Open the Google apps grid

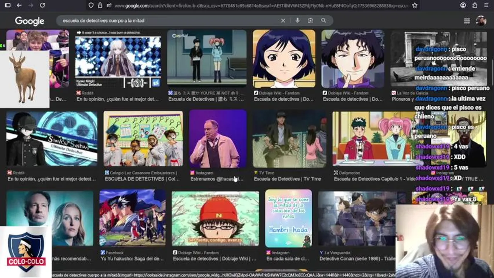(467, 21)
